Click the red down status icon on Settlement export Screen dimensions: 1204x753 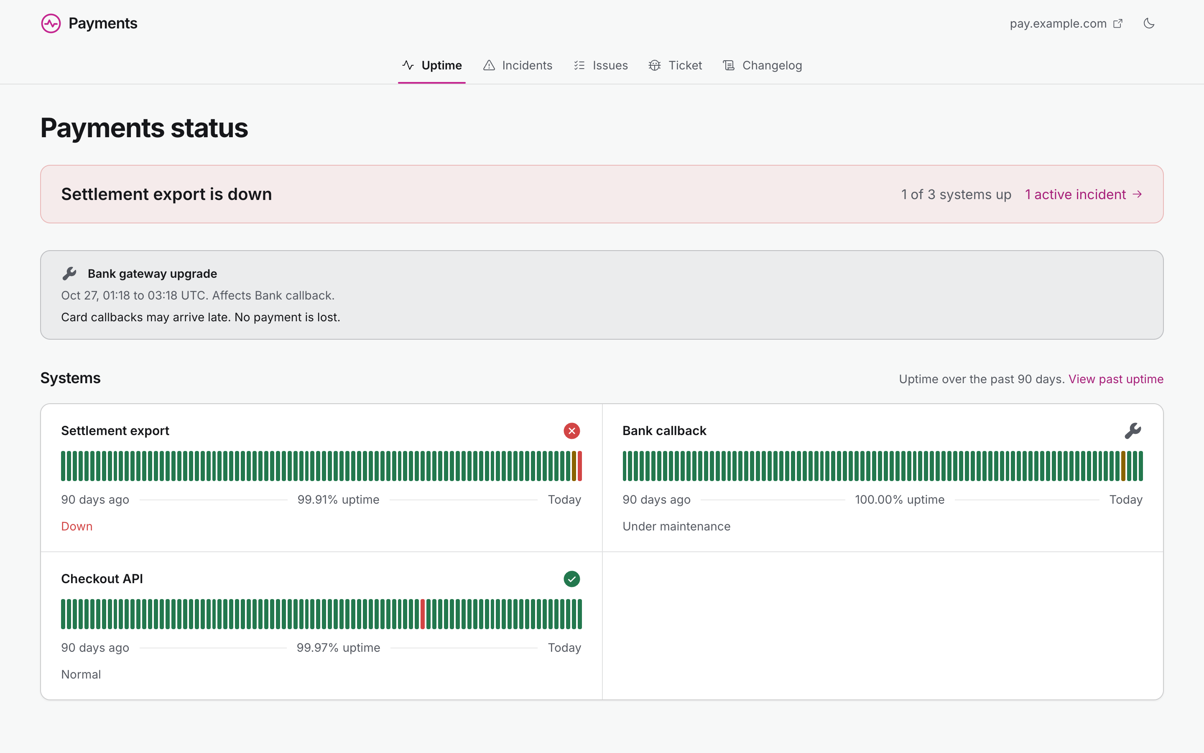click(x=571, y=431)
